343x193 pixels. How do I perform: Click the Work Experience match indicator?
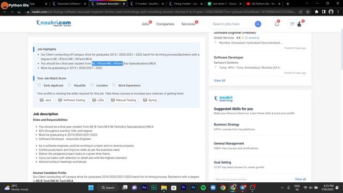pyautogui.click(x=126, y=85)
